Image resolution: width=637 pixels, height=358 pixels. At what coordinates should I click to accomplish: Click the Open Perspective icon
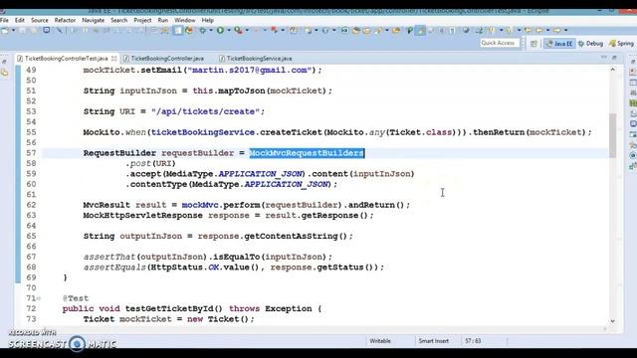tap(533, 43)
